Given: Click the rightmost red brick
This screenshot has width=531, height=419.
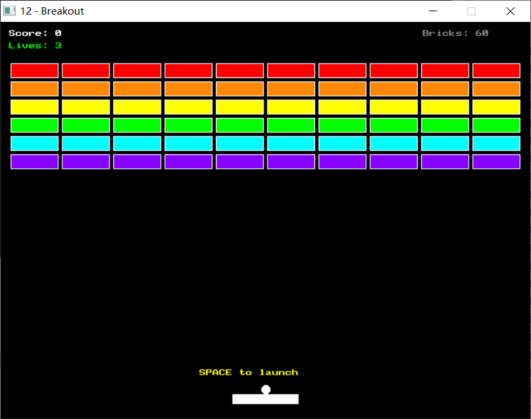Looking at the screenshot, I should pyautogui.click(x=496, y=71).
